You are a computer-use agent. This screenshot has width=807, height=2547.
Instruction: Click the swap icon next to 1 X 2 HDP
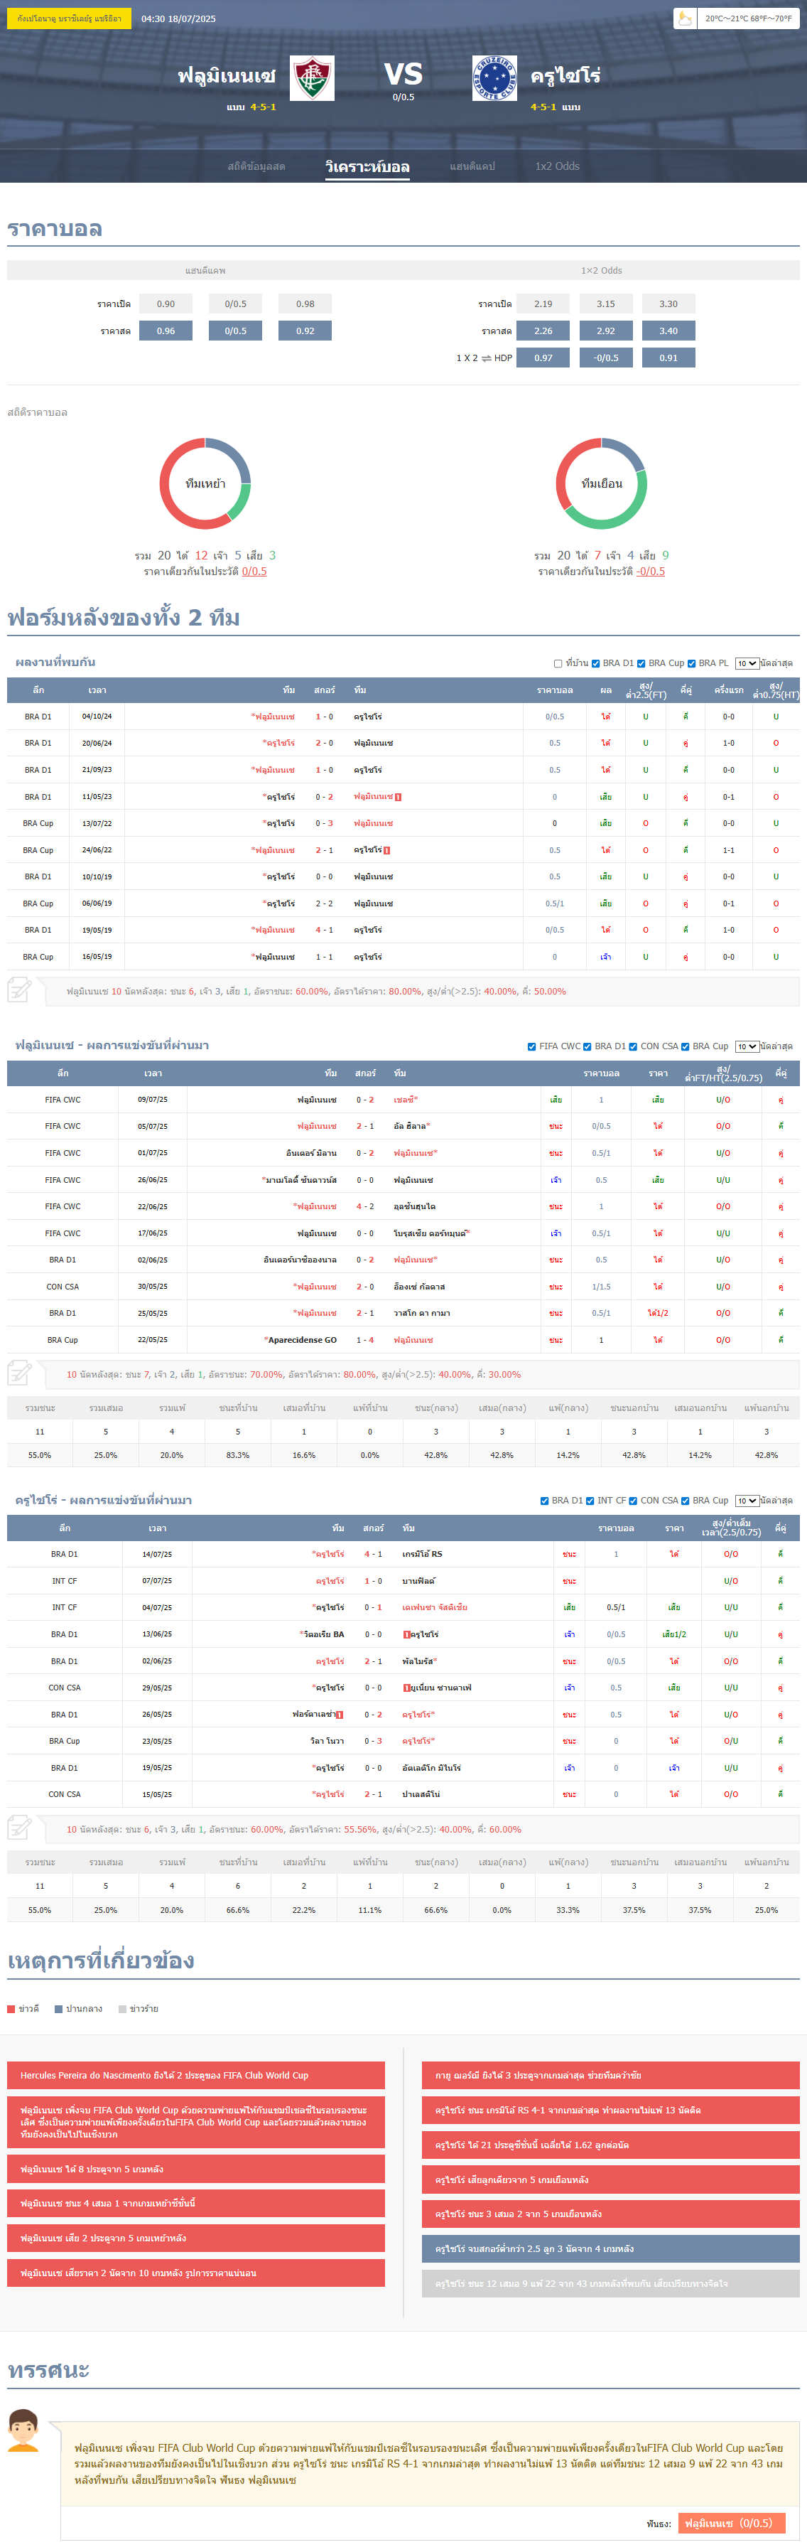(486, 358)
